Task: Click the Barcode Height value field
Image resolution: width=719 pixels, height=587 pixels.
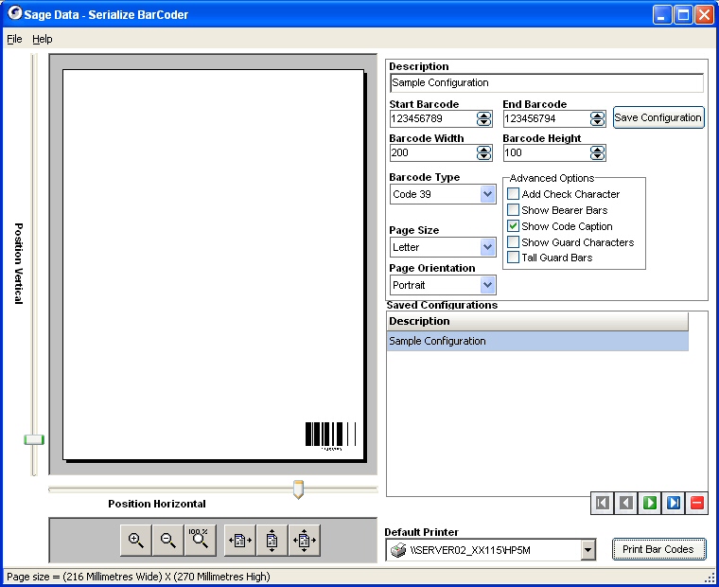Action: pos(547,152)
